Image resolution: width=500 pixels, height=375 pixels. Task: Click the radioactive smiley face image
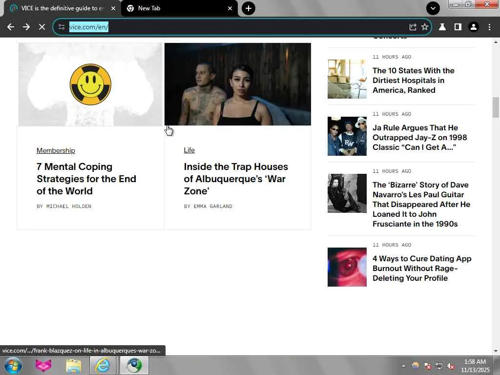tap(90, 84)
